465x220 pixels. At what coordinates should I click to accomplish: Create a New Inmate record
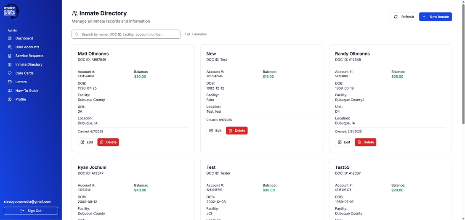(435, 17)
